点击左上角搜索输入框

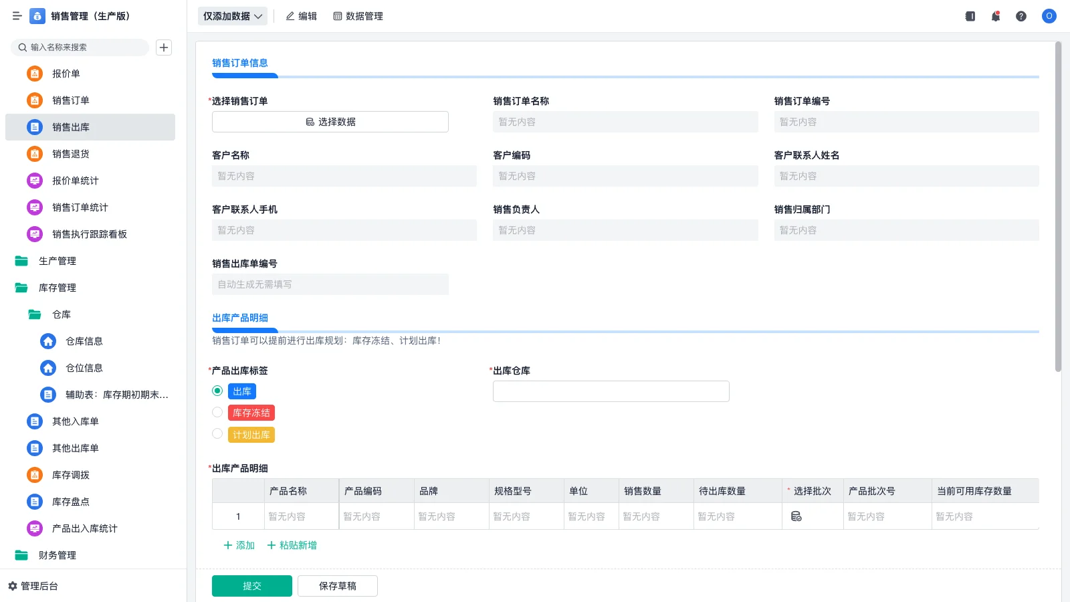click(x=80, y=47)
